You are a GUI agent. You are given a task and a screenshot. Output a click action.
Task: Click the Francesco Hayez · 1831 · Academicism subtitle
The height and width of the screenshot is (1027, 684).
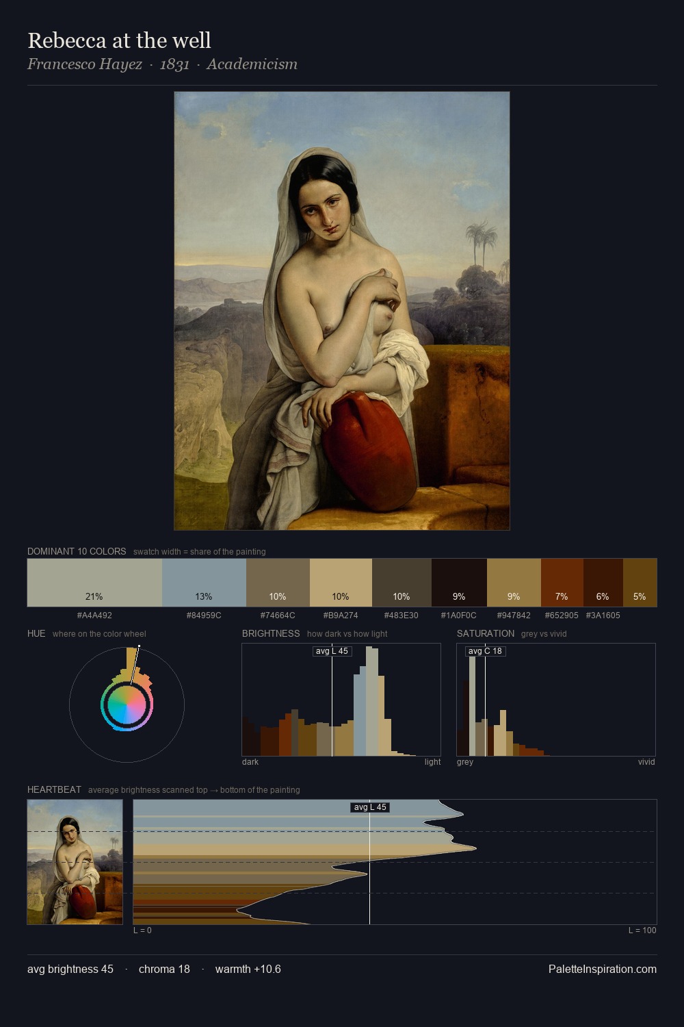(x=163, y=64)
